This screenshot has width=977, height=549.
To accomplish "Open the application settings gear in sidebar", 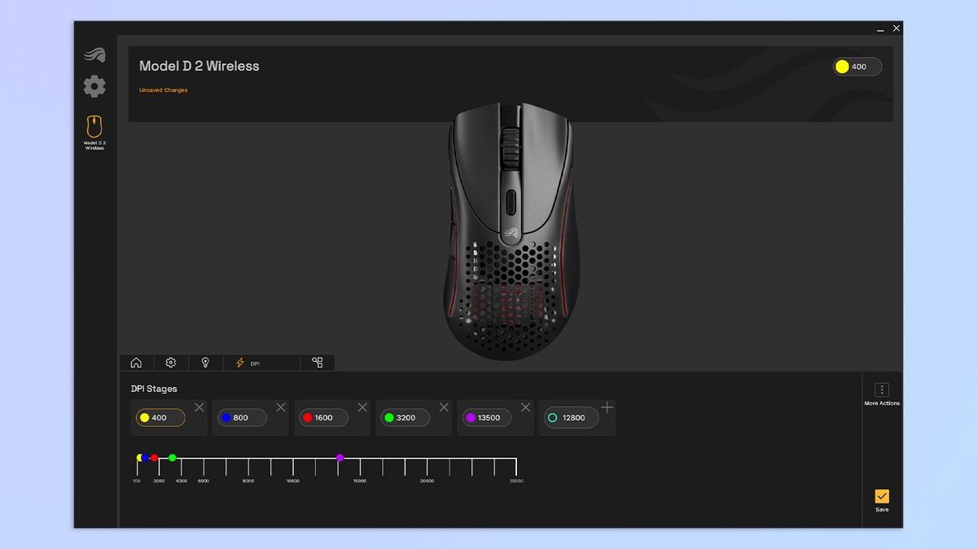I will (x=94, y=85).
